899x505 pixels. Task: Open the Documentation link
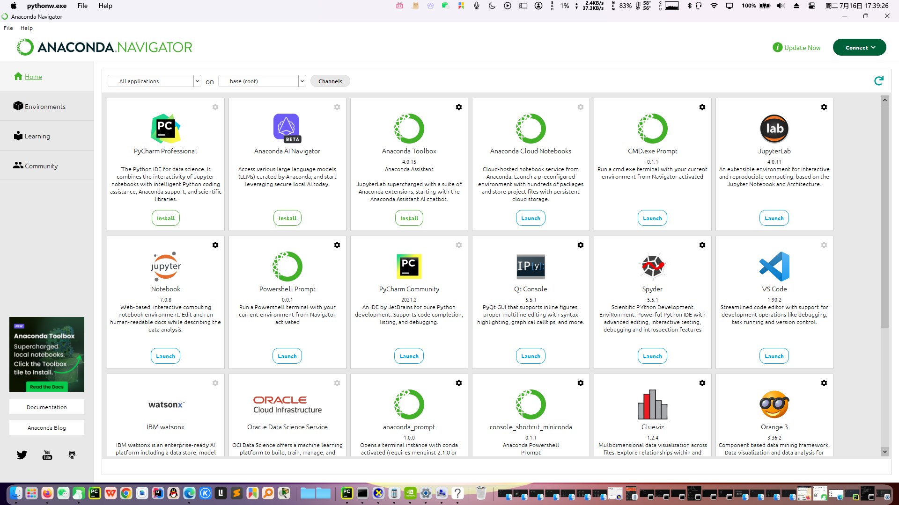coord(47,407)
